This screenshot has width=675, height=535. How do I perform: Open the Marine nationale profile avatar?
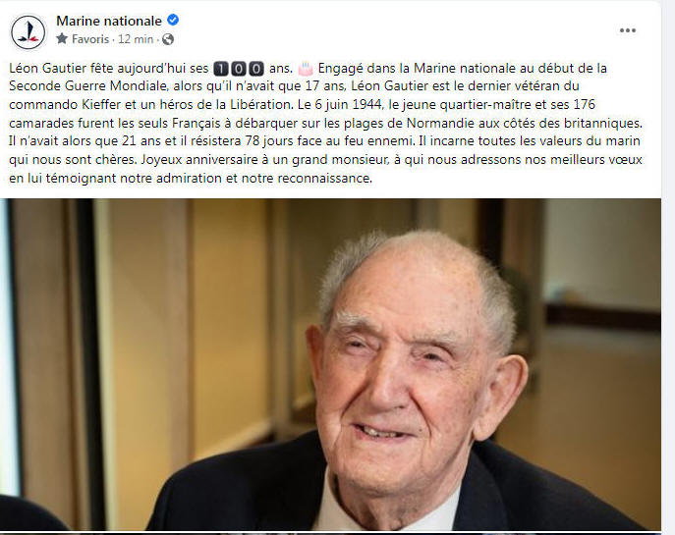click(28, 31)
